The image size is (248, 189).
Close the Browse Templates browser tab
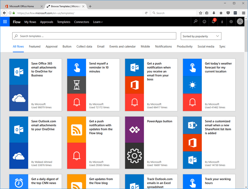tap(83, 6)
